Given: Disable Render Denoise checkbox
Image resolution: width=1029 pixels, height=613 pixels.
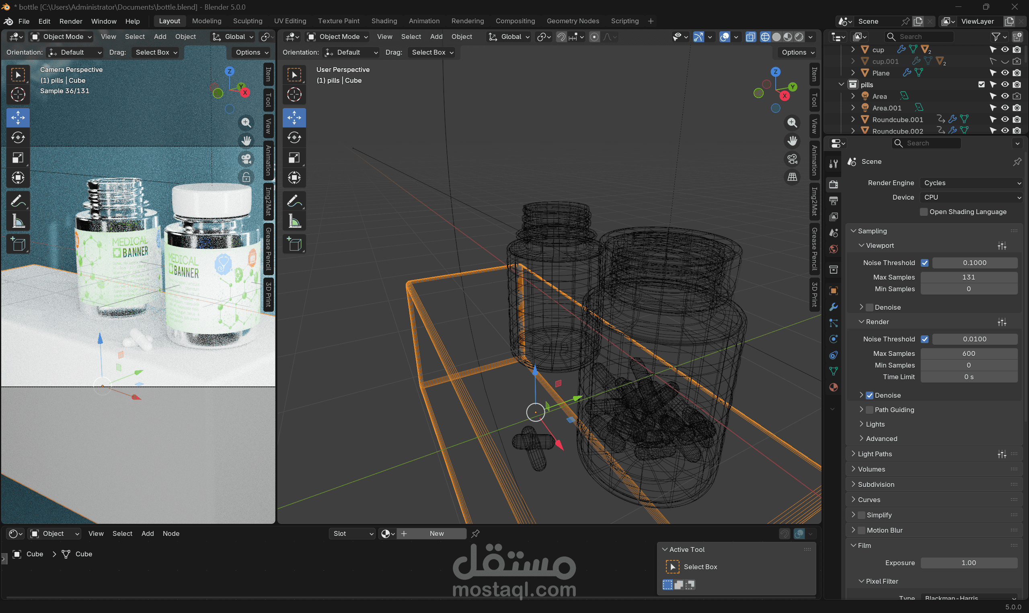Looking at the screenshot, I should pyautogui.click(x=869, y=395).
